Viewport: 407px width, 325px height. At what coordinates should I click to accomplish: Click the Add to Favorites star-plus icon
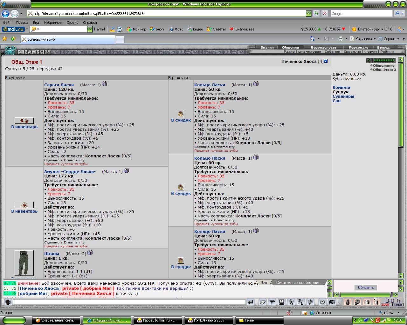tap(13, 39)
